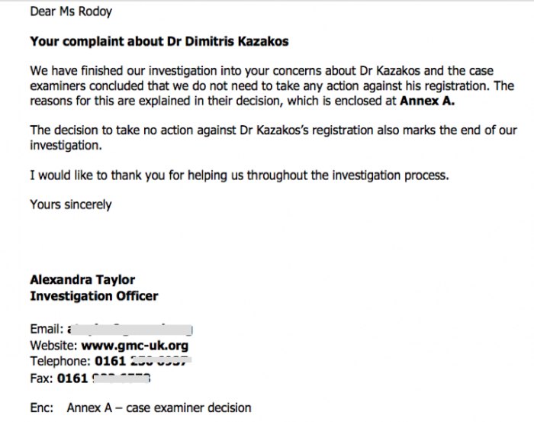Click the phrase 'The decision to take no action'
Image resolution: width=534 pixels, height=422 pixels.
click(112, 130)
